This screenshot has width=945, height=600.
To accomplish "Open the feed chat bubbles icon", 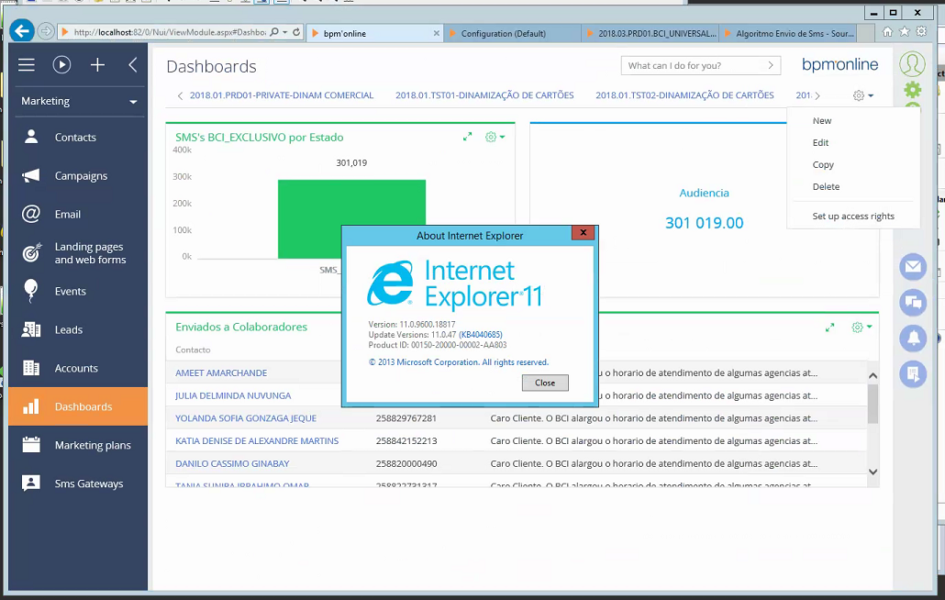I will click(913, 303).
